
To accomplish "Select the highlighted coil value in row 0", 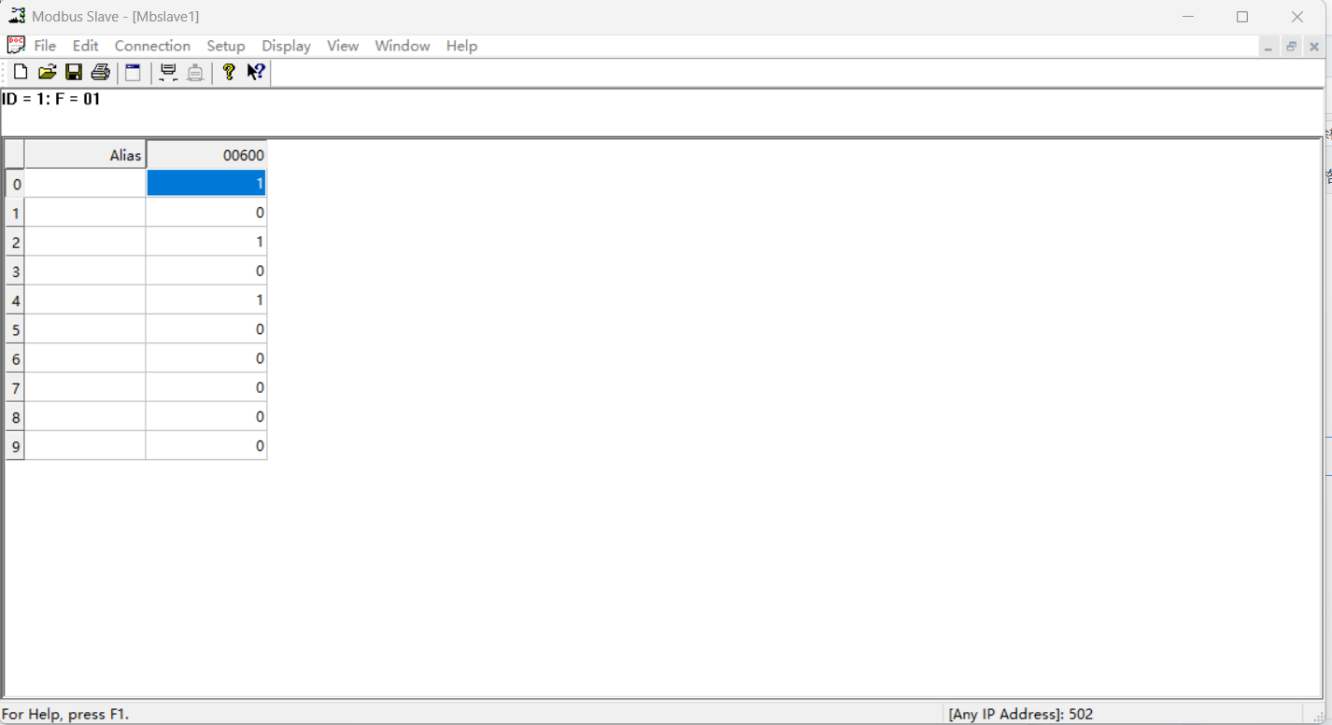I will (x=206, y=184).
